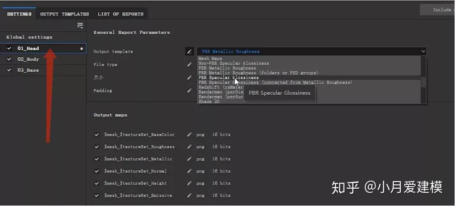The height and width of the screenshot is (206, 455).
Task: Toggle the 02_Body texture set checkbox
Action: 9,59
